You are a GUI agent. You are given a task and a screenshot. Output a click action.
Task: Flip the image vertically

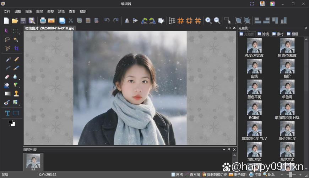(x=135, y=21)
